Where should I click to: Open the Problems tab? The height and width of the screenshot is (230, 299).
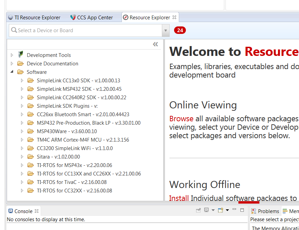pyautogui.click(x=265, y=211)
